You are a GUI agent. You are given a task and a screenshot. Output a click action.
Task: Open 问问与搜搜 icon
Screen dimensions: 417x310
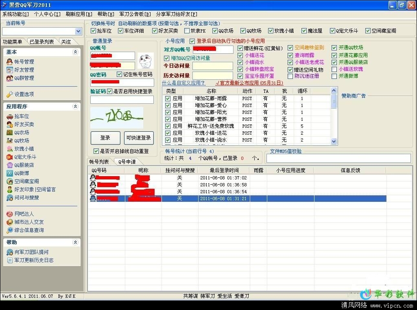click(x=10, y=198)
